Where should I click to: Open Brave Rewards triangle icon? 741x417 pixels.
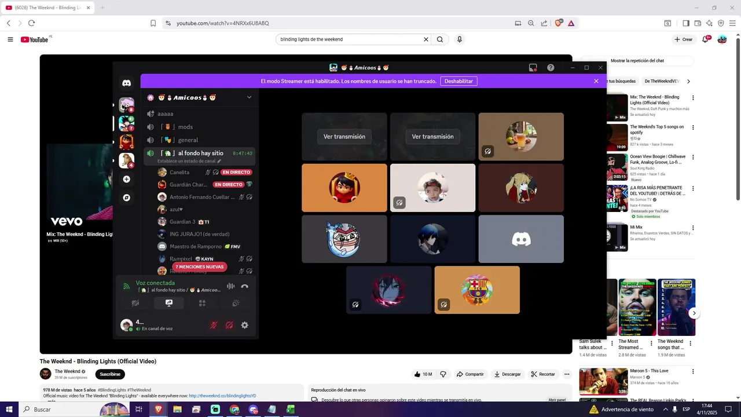click(x=571, y=23)
